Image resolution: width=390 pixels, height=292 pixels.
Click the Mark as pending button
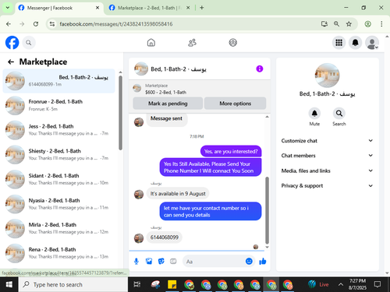tap(168, 104)
